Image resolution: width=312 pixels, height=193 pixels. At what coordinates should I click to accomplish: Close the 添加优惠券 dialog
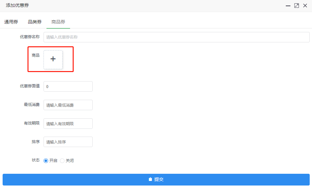[x=305, y=6]
